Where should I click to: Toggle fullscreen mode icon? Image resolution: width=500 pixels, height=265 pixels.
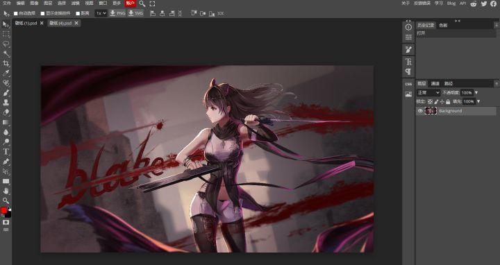click(x=152, y=3)
